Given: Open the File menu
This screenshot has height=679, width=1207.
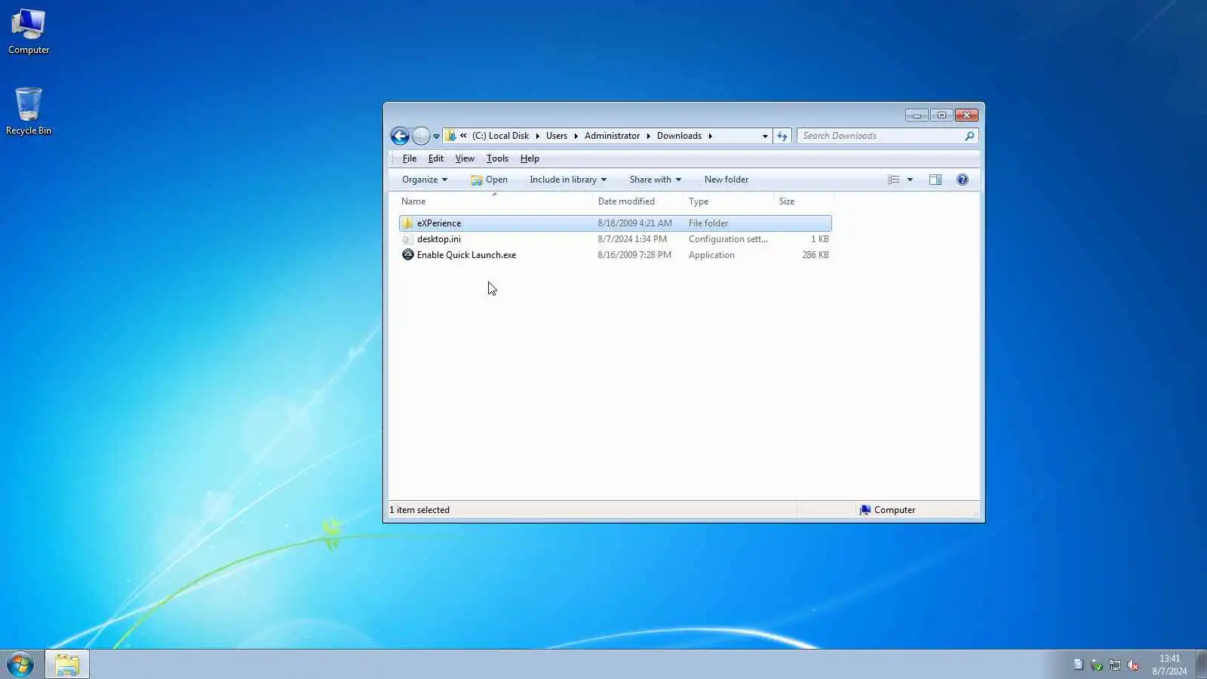Looking at the screenshot, I should [410, 158].
